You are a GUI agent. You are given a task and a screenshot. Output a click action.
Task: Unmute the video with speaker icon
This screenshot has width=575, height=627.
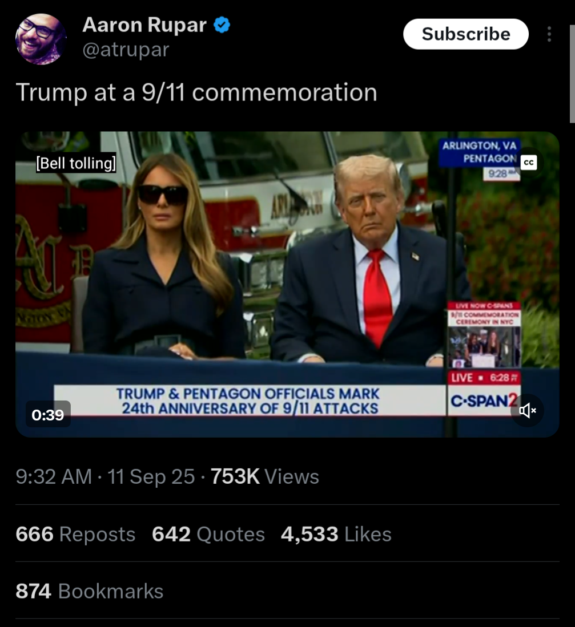[527, 410]
